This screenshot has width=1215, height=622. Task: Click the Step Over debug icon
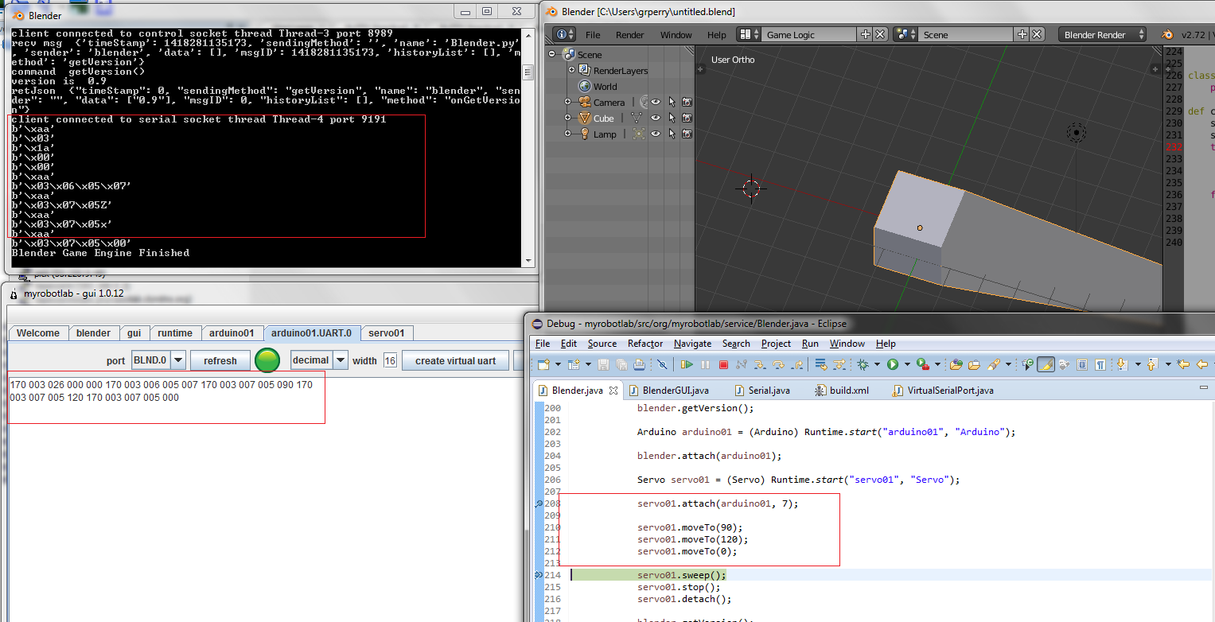point(778,364)
